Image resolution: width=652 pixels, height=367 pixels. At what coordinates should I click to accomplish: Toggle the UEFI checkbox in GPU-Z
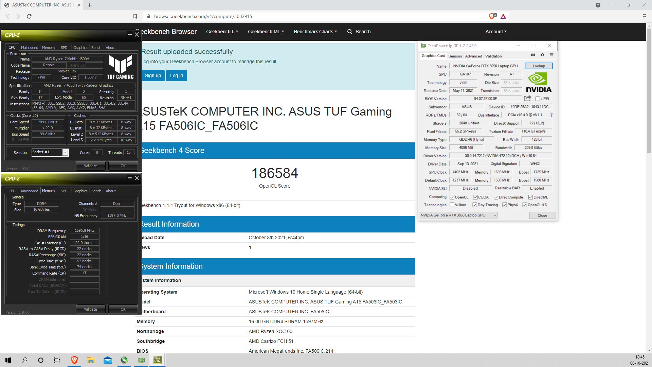(538, 99)
